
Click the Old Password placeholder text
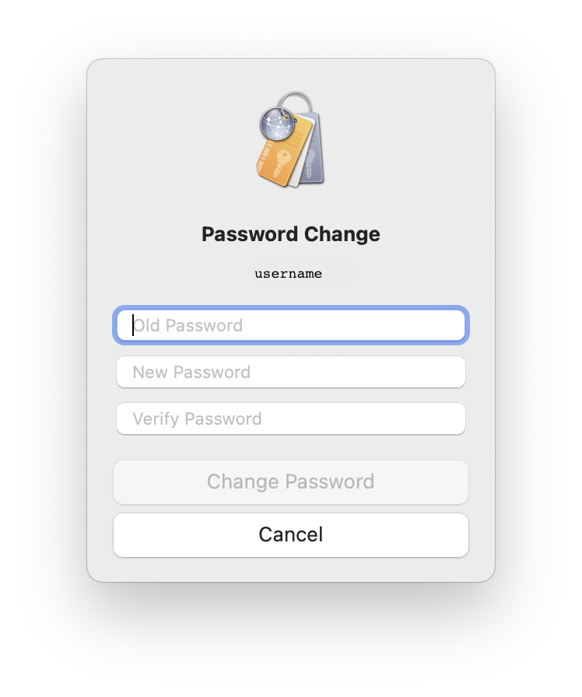[x=188, y=325]
